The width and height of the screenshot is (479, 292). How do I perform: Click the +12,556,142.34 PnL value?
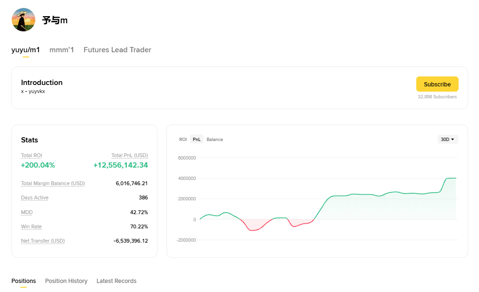pos(121,165)
